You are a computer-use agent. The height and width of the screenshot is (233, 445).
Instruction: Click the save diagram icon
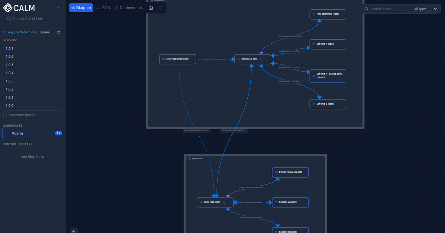point(151,8)
